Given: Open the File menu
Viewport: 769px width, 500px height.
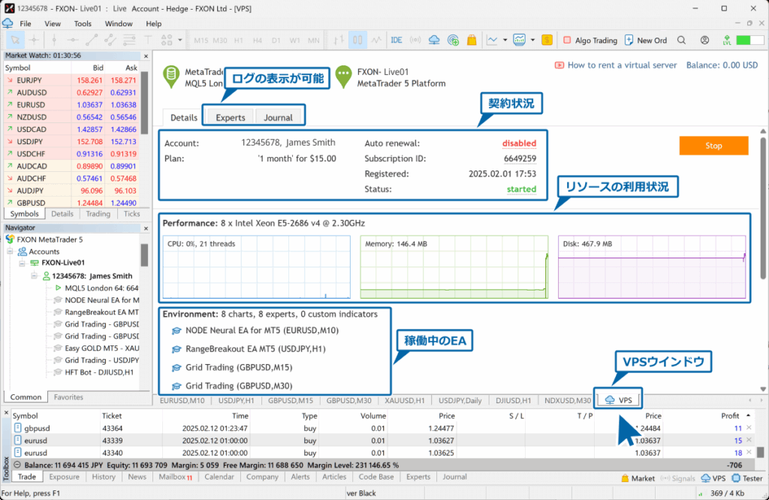Looking at the screenshot, I should pyautogui.click(x=25, y=23).
